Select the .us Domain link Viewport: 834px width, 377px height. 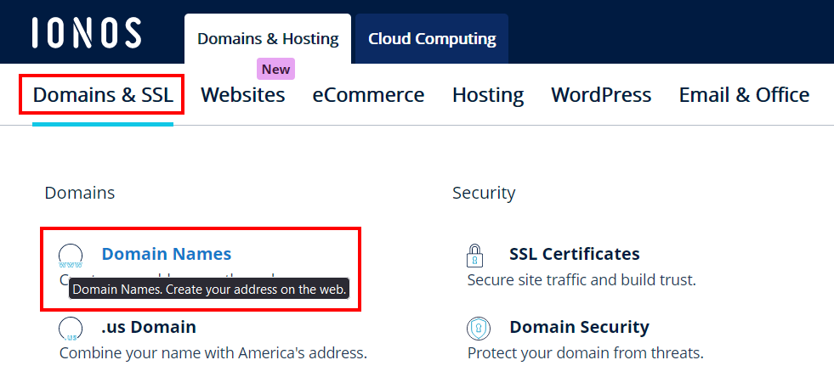(x=149, y=327)
